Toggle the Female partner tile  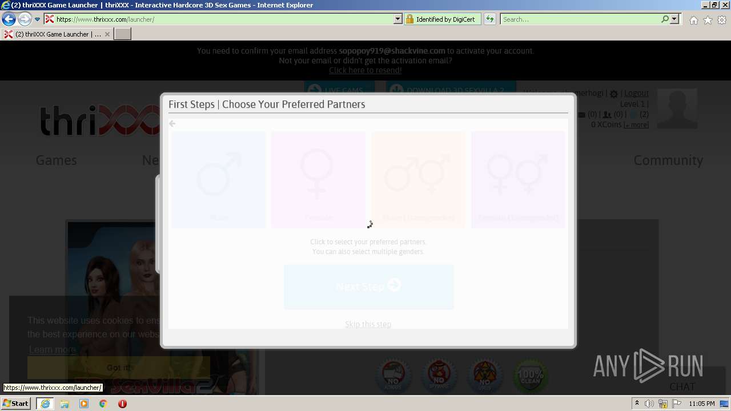pos(318,180)
